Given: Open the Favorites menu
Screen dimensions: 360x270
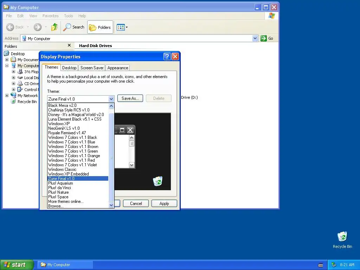Looking at the screenshot, I should (x=51, y=16).
